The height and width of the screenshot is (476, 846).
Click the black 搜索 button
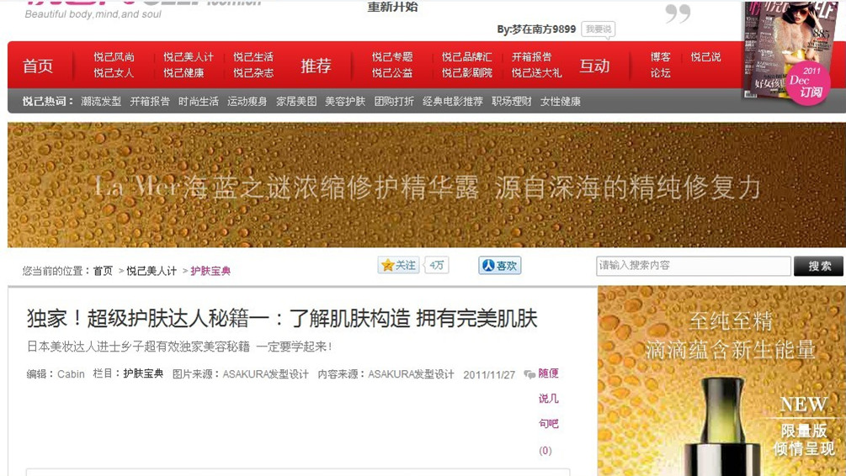click(819, 266)
